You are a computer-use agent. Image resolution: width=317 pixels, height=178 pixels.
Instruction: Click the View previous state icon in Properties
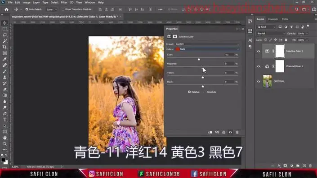tap(217, 132)
